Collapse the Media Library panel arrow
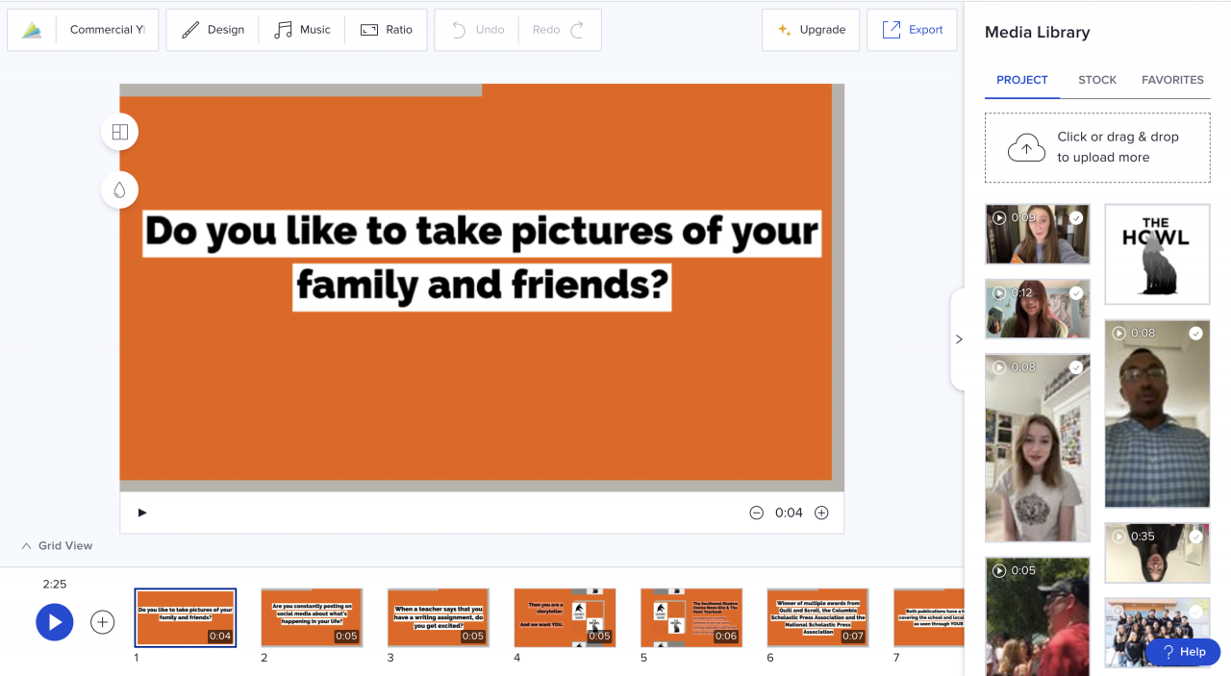Screen dimensions: 1231x676 pos(959,339)
